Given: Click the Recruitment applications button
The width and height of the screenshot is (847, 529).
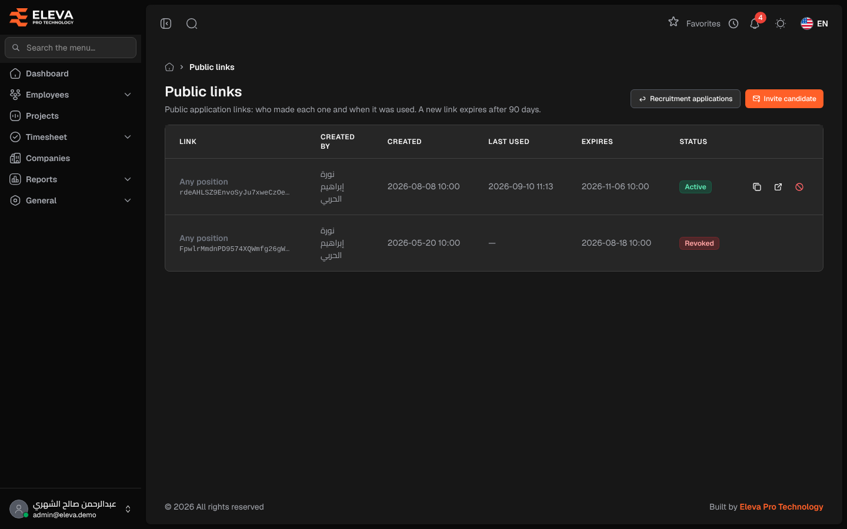Looking at the screenshot, I should (685, 99).
